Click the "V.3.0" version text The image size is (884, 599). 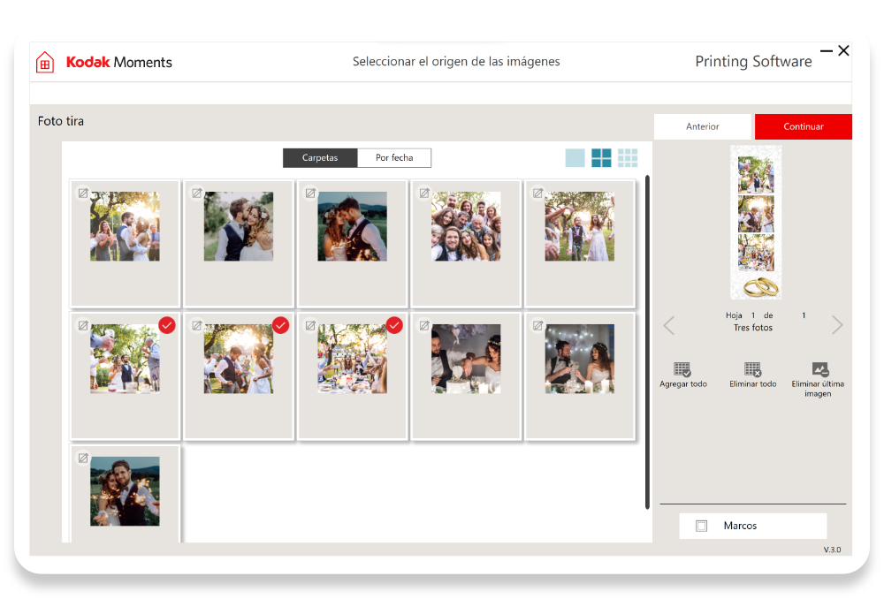[832, 550]
